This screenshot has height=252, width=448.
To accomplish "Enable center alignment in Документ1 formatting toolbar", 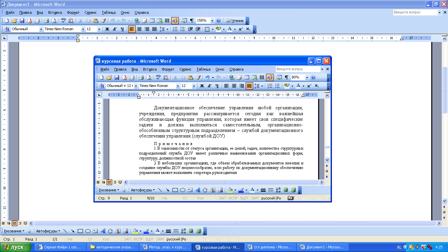I will point(139,29).
